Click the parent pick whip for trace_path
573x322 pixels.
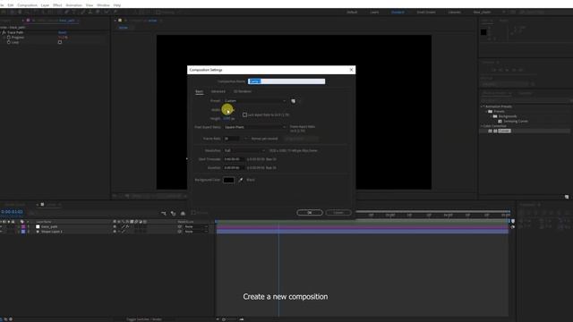pyautogui.click(x=179, y=226)
